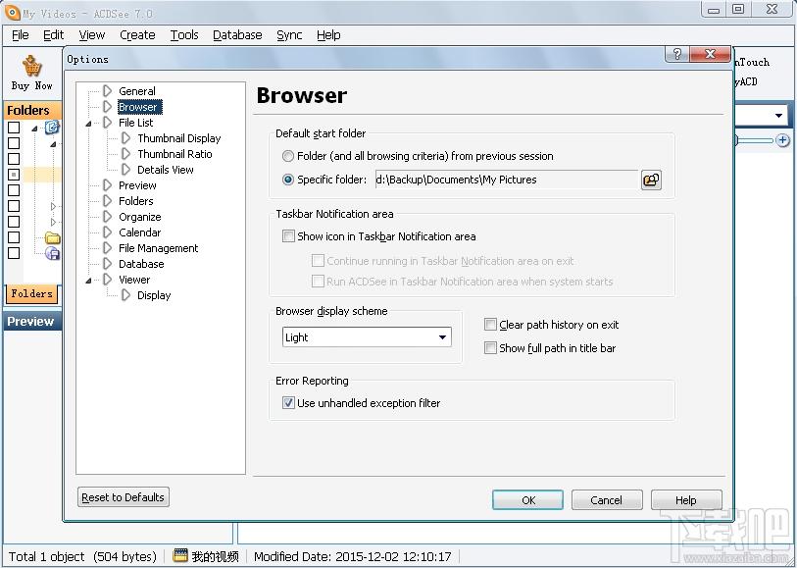The height and width of the screenshot is (568, 797).
Task: Uncheck Use unhandled exception filter
Action: [x=289, y=403]
